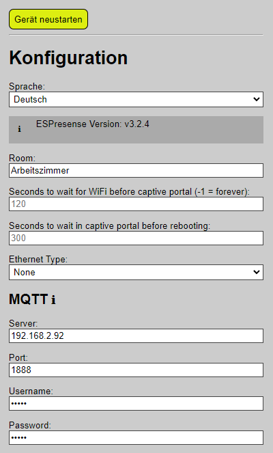Focus the MQTT Password field
273x453 pixels.
pyautogui.click(x=136, y=437)
